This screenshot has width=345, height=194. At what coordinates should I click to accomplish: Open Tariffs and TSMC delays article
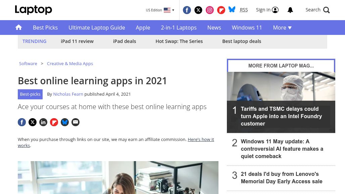pyautogui.click(x=281, y=116)
